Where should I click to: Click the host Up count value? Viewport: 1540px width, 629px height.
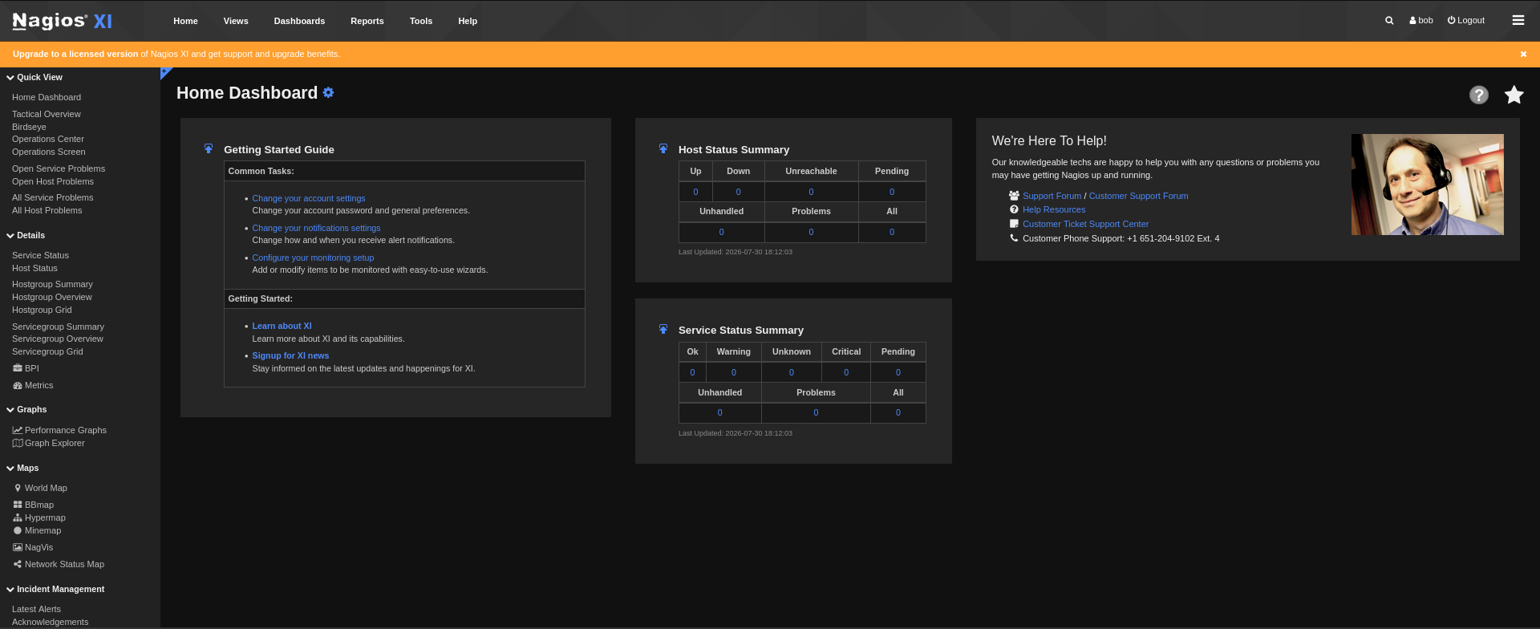click(695, 192)
